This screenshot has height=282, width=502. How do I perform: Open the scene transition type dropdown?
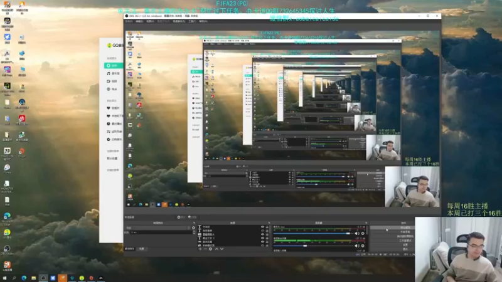[158, 228]
